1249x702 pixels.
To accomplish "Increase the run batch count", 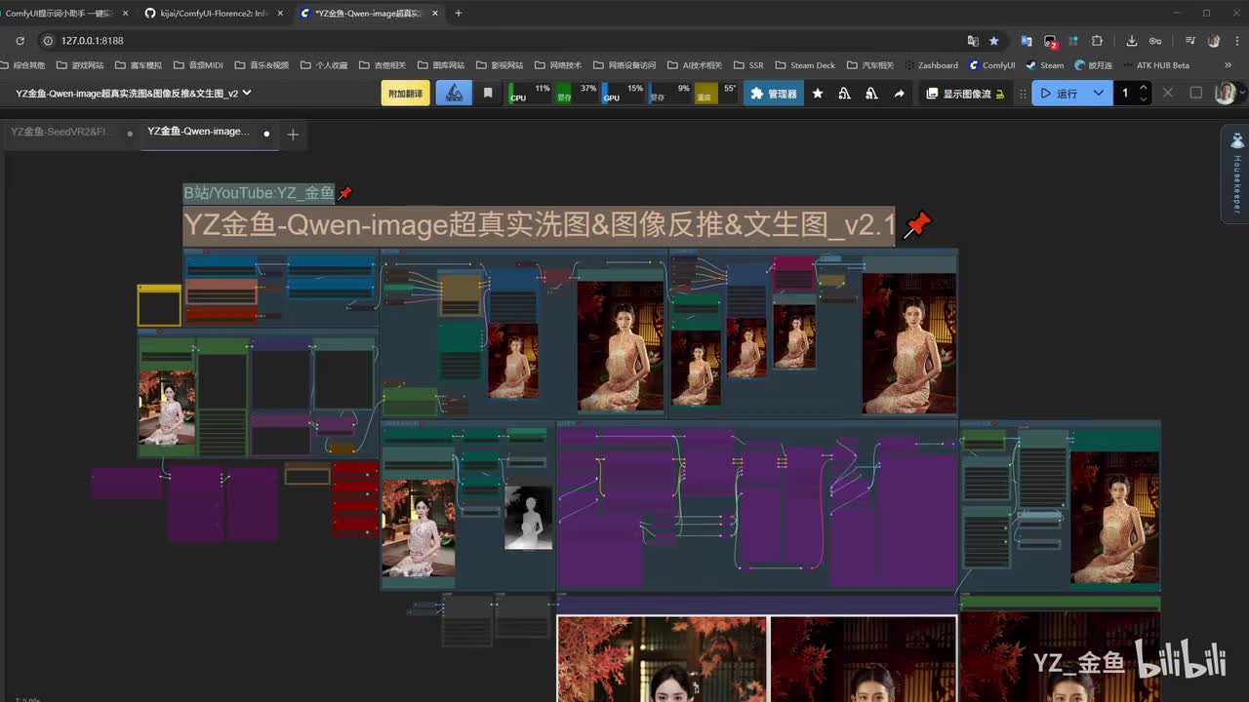I will coord(1144,88).
